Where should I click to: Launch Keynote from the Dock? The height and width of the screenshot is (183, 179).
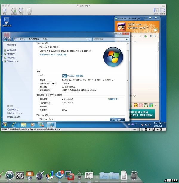[30, 175]
